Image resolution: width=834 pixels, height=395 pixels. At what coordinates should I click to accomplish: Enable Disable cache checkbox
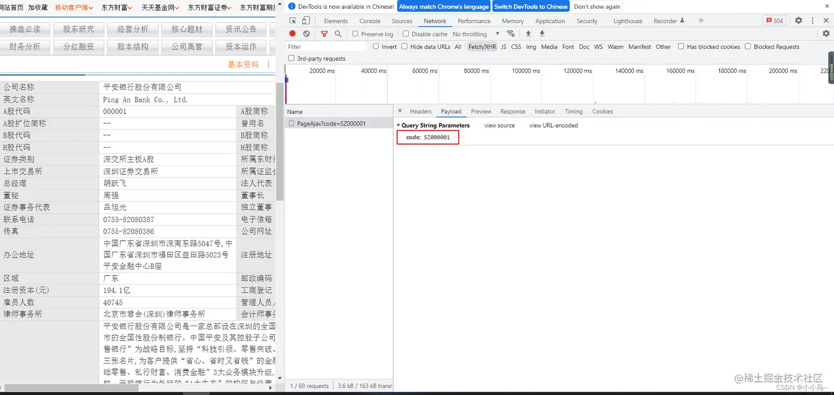[x=406, y=34]
